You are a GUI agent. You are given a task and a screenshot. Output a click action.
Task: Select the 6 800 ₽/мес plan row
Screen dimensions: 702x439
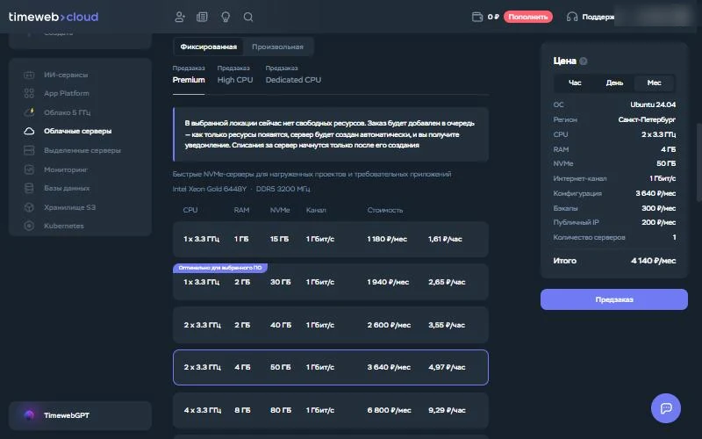pos(331,410)
